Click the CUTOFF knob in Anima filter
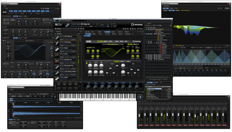Screen dimensions: 232x132 pos(90,66)
